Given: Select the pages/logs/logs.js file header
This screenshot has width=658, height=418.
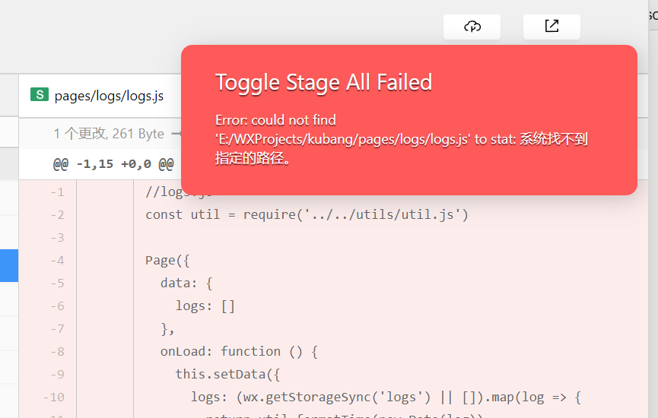Looking at the screenshot, I should 109,96.
